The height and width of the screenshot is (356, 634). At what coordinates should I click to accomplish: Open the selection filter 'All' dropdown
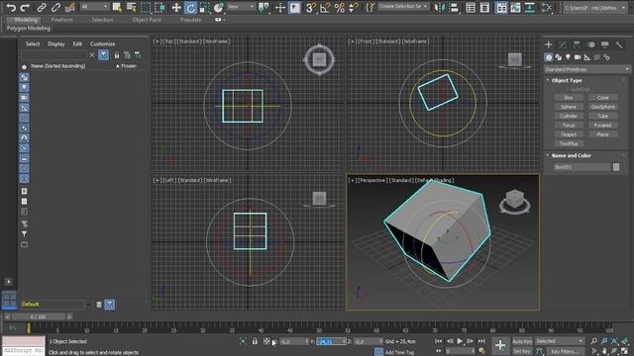pos(94,7)
